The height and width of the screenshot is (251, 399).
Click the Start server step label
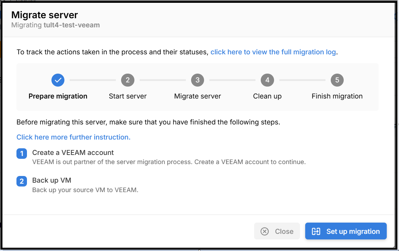point(128,96)
